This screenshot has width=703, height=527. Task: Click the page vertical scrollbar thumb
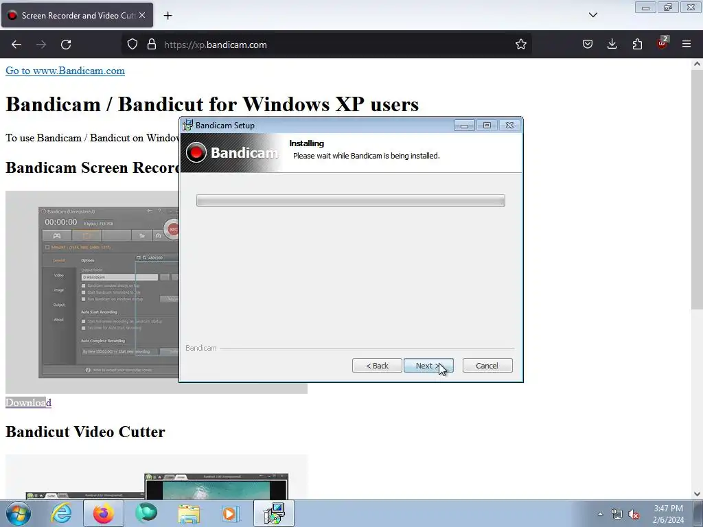[x=697, y=189]
